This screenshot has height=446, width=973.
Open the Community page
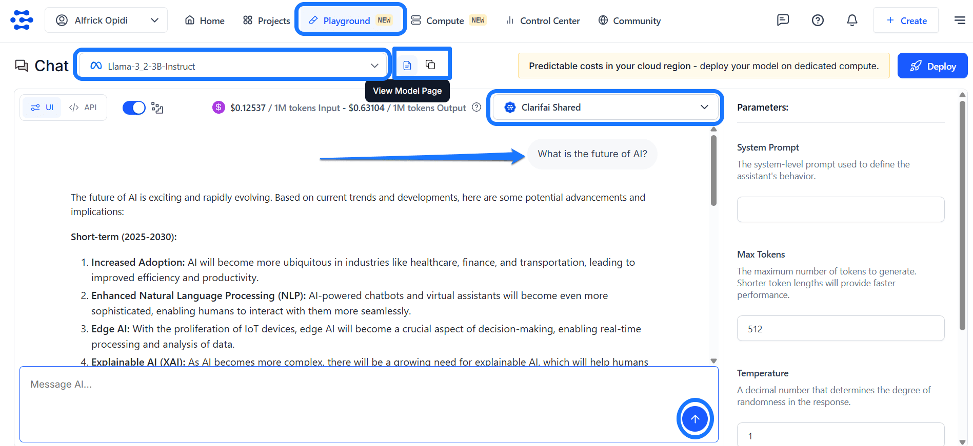pos(629,20)
